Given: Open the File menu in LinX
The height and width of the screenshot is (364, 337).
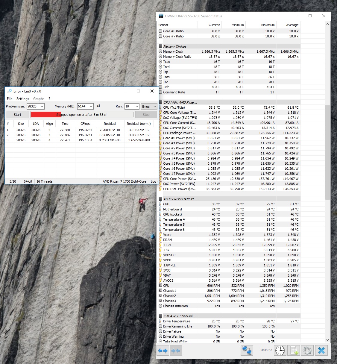Looking at the screenshot, I should (x=10, y=99).
